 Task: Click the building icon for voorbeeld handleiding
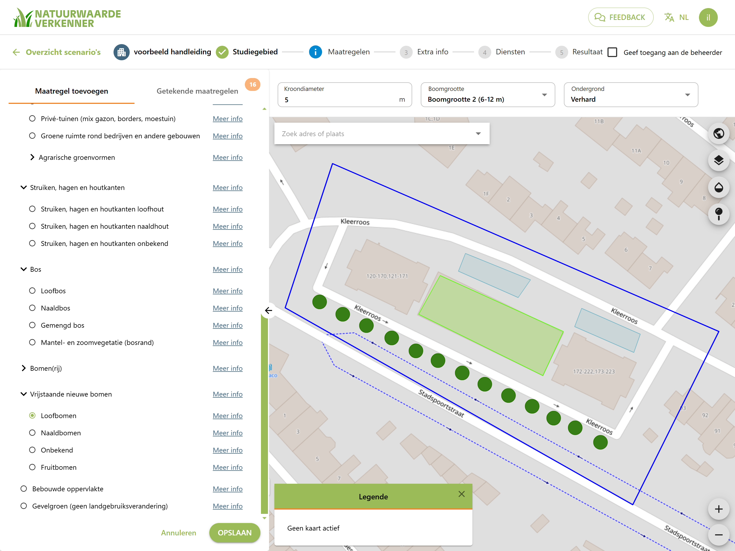pos(122,52)
